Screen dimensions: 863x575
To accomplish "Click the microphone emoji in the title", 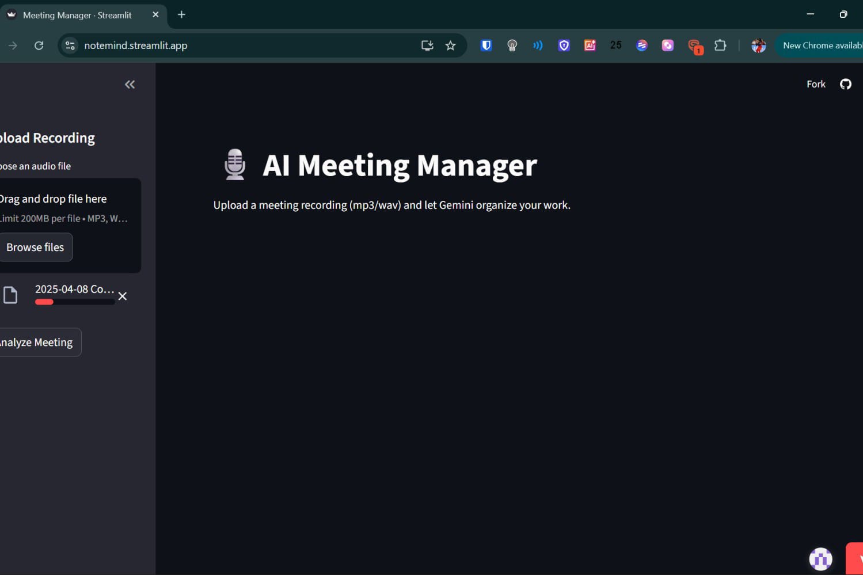I will tap(235, 165).
